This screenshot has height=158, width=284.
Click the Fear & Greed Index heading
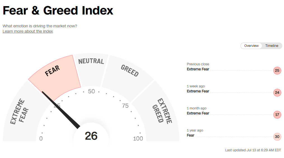[x=58, y=11]
